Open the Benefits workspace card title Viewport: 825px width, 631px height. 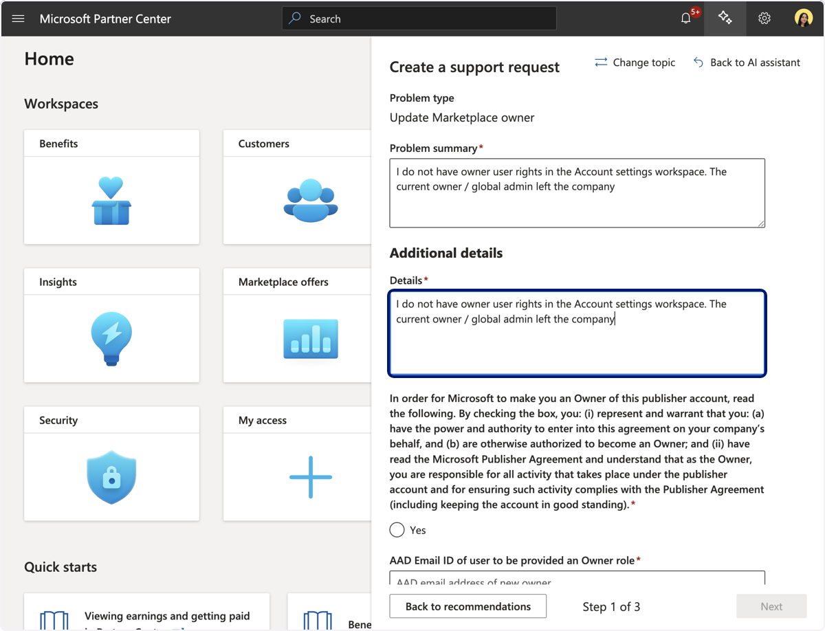tap(58, 144)
